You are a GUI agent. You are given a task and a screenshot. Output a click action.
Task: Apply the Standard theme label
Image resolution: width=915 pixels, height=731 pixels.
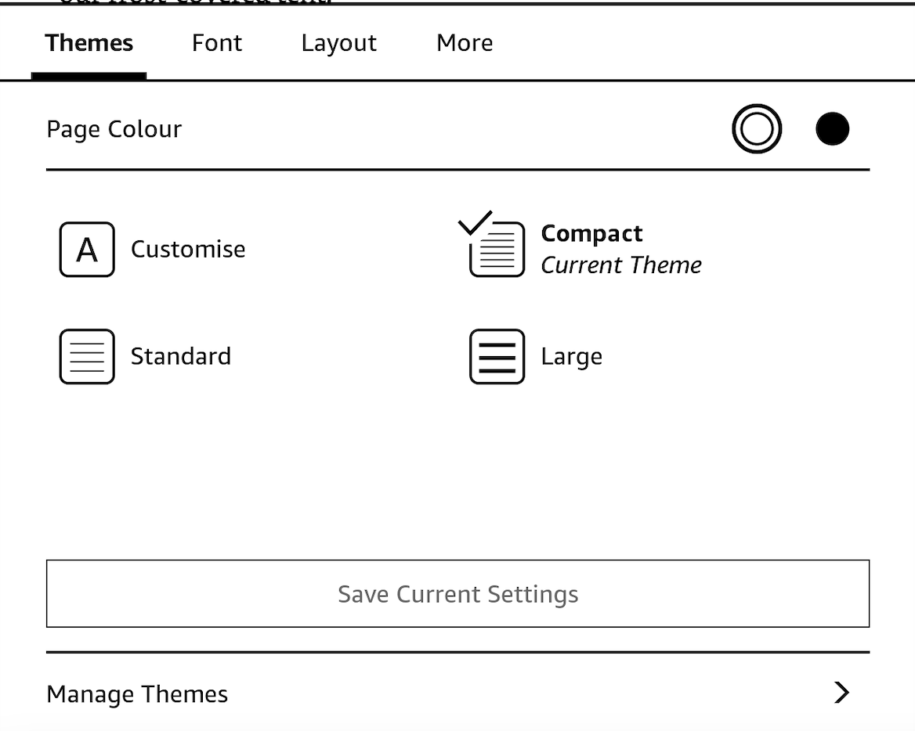coord(181,356)
